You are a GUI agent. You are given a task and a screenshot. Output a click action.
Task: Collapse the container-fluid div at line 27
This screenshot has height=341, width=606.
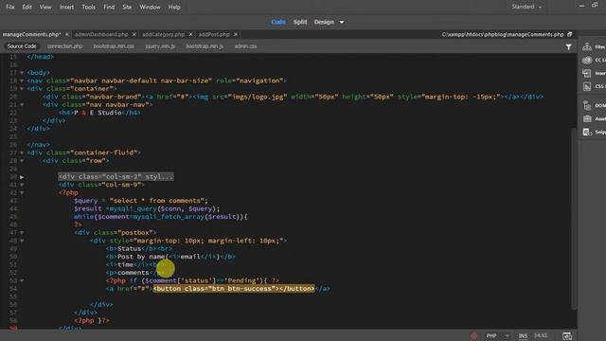point(22,153)
